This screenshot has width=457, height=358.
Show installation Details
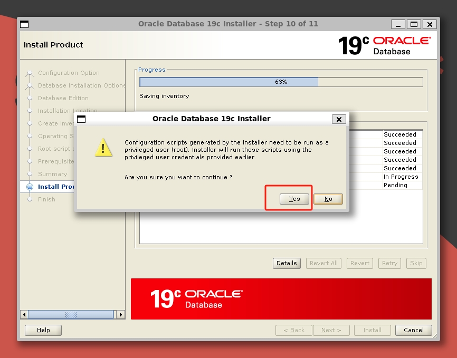tap(287, 263)
